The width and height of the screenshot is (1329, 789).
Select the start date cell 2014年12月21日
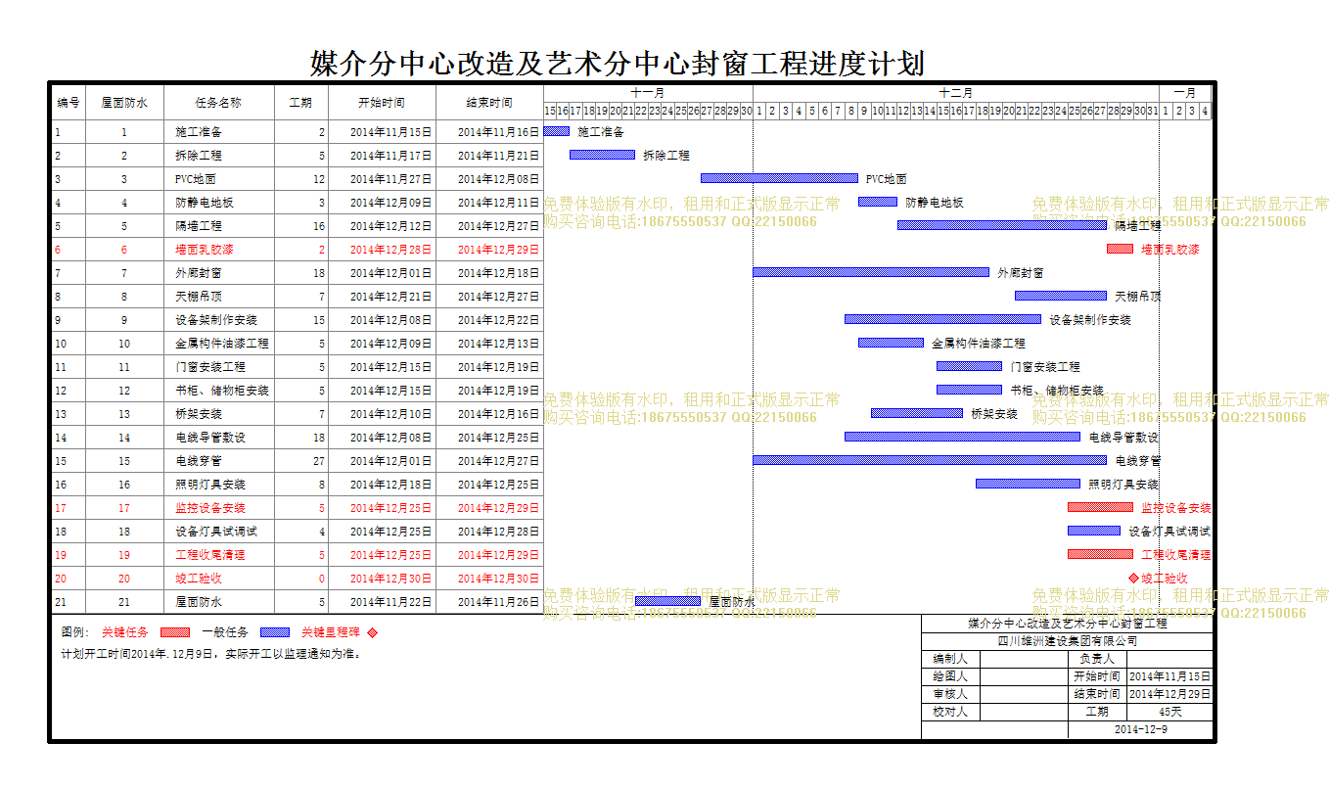(x=382, y=296)
